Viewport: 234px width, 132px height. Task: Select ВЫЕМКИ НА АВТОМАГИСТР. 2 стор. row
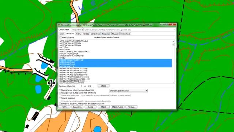116,70
